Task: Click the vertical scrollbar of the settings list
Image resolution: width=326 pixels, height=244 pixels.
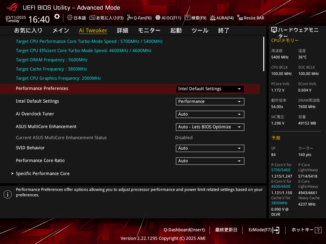Action: click(264, 54)
